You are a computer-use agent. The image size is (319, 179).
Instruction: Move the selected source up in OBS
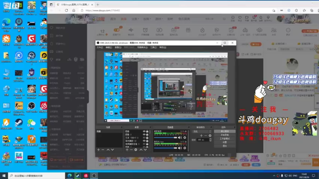(x=141, y=150)
